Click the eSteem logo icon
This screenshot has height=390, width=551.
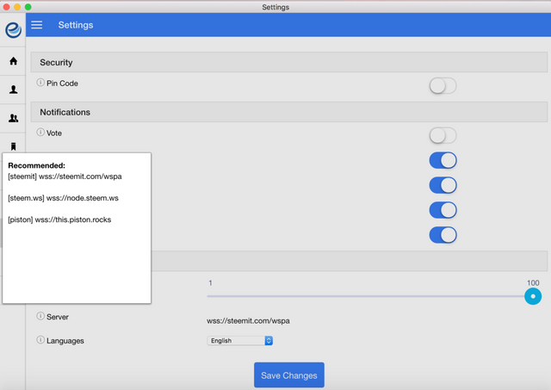[x=14, y=29]
